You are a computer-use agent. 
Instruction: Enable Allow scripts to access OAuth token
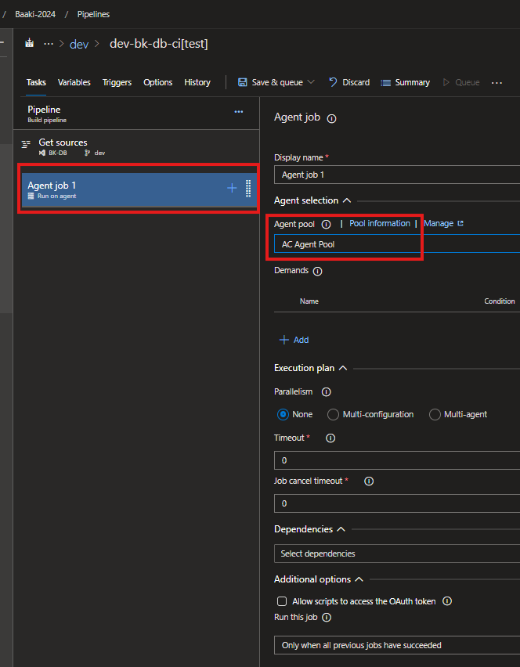click(x=282, y=601)
